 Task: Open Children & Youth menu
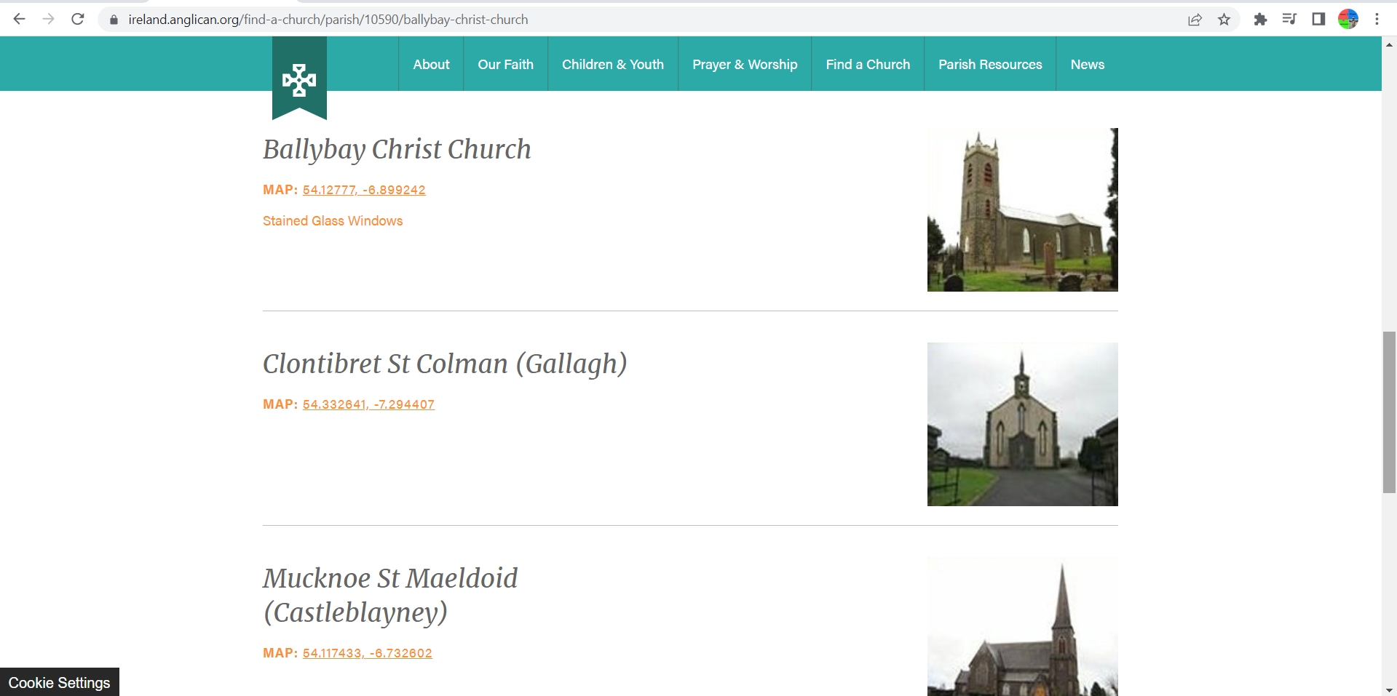pyautogui.click(x=613, y=64)
